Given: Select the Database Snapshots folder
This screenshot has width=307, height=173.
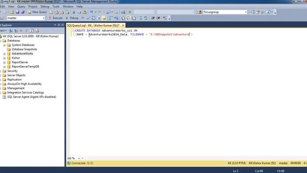Looking at the screenshot, I should (24, 49).
